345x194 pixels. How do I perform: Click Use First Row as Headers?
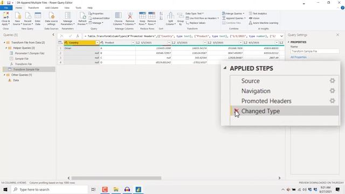pos(202,18)
